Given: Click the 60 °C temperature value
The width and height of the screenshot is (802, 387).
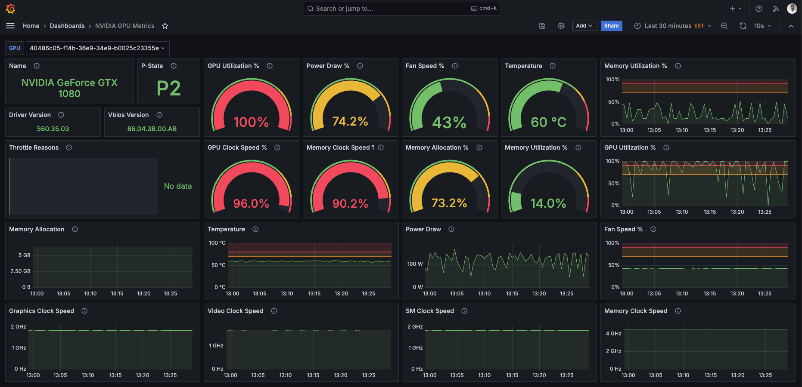Looking at the screenshot, I should click(549, 122).
